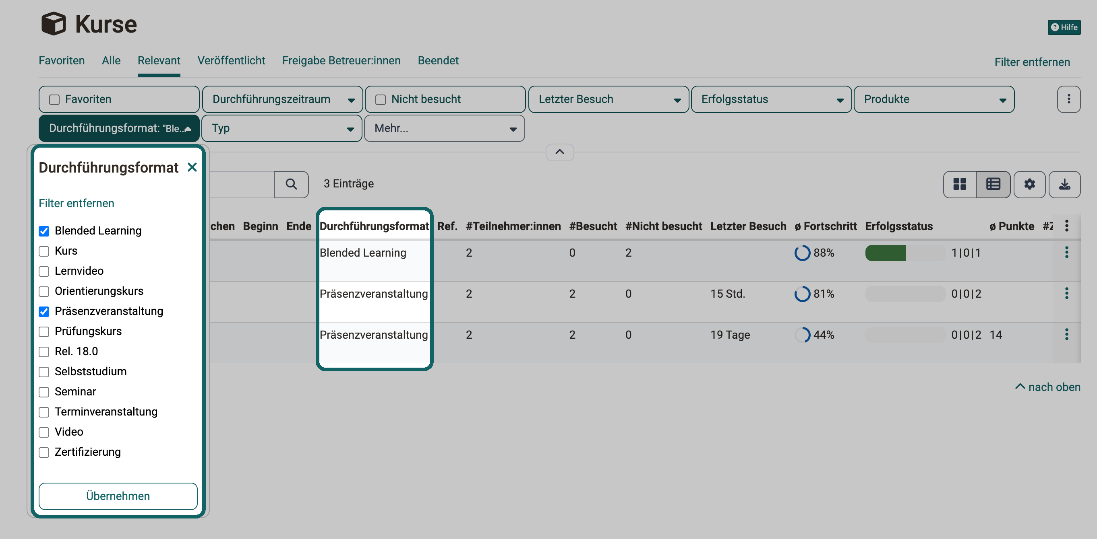This screenshot has height=539, width=1097.
Task: Open actions menu for the 88% row
Action: tap(1067, 252)
